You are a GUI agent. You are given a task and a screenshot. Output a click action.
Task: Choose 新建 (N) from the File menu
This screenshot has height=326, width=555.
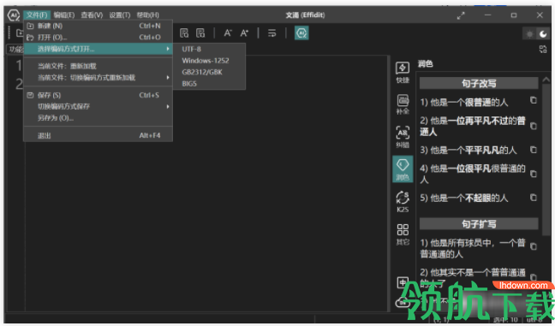click(x=98, y=26)
